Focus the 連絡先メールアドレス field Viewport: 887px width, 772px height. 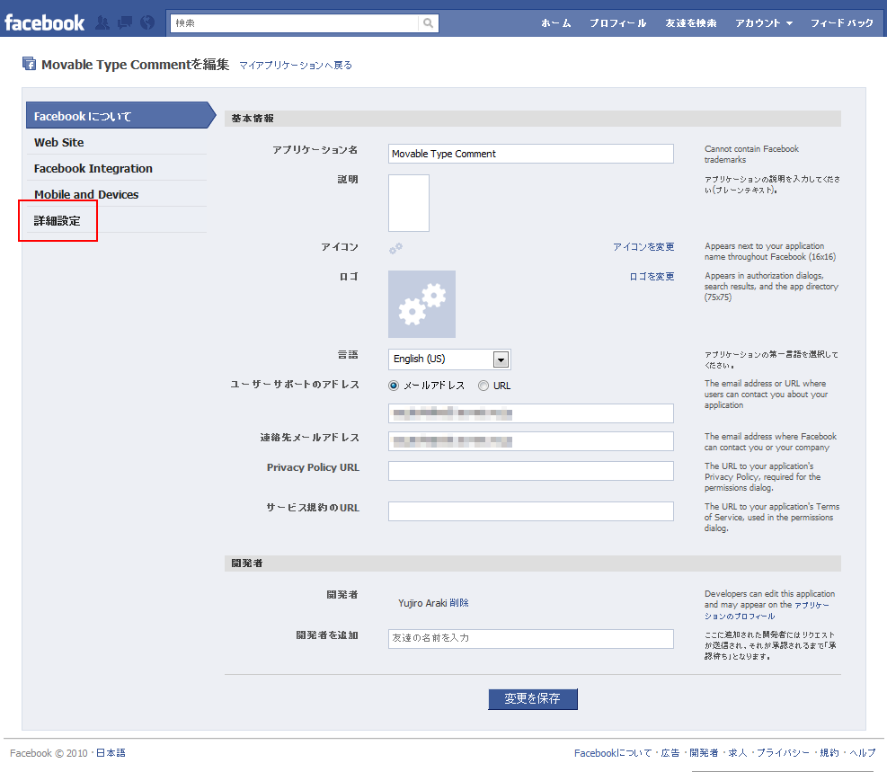click(530, 441)
